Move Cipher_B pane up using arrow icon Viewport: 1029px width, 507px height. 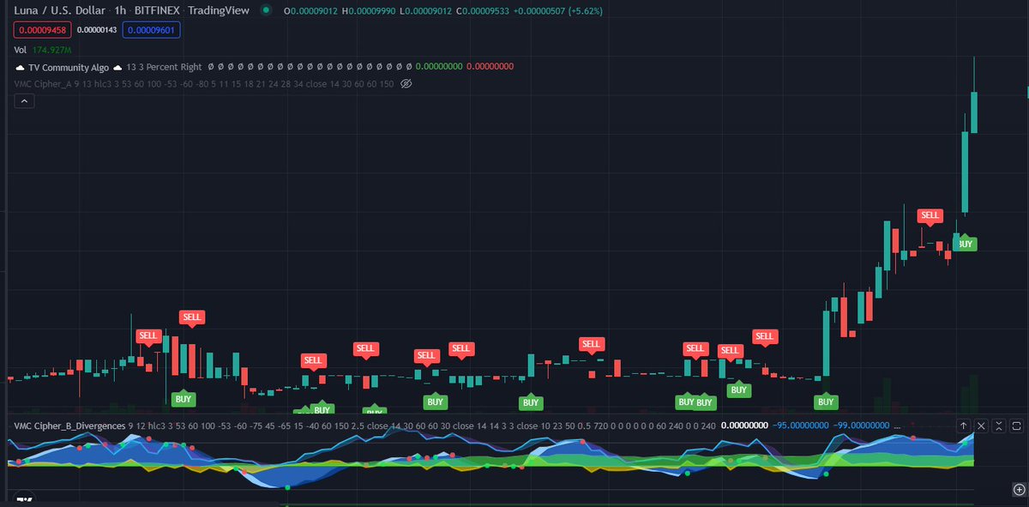click(964, 426)
